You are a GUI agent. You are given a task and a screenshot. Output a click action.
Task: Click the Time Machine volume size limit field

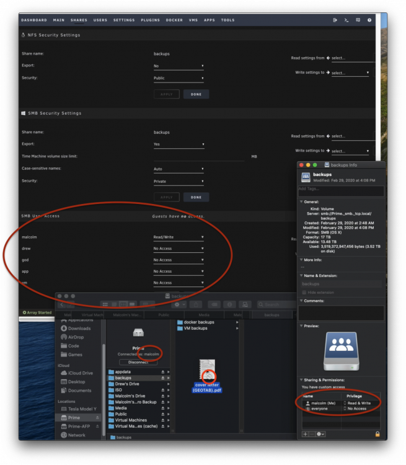199,157
